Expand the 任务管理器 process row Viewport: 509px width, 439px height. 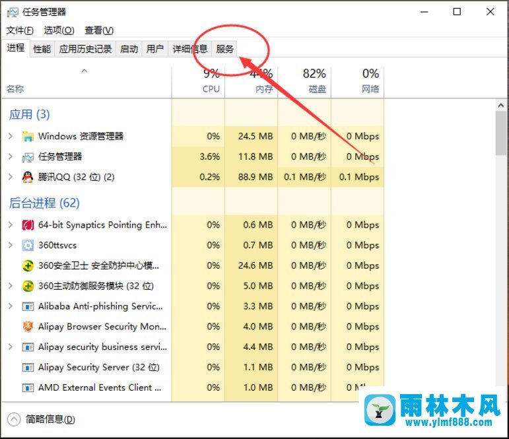point(11,157)
